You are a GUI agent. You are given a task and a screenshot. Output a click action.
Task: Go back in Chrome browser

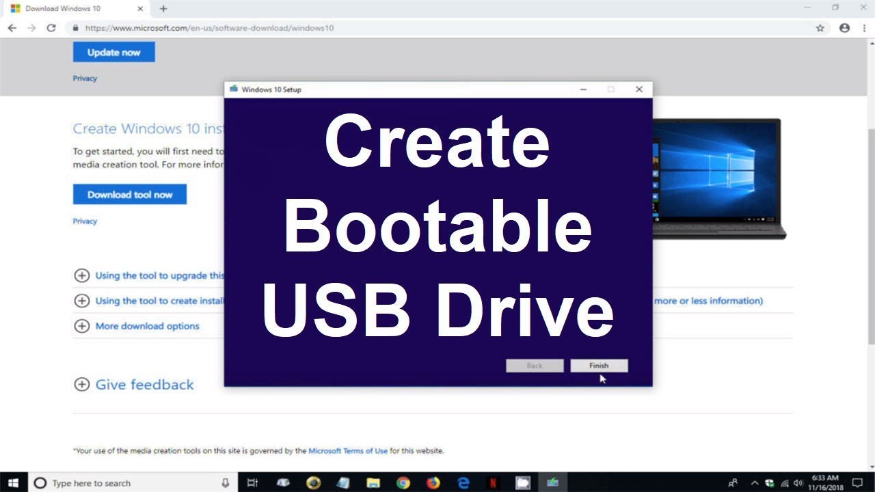pyautogui.click(x=12, y=28)
